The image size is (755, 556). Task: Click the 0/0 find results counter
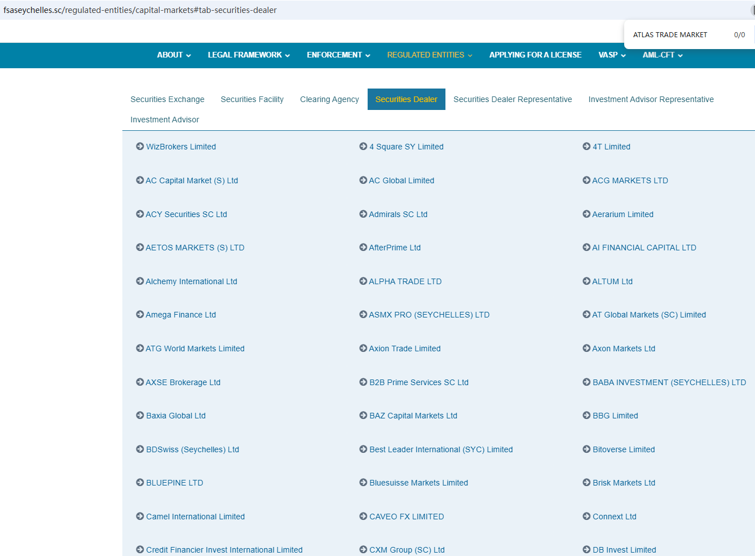pyautogui.click(x=739, y=35)
